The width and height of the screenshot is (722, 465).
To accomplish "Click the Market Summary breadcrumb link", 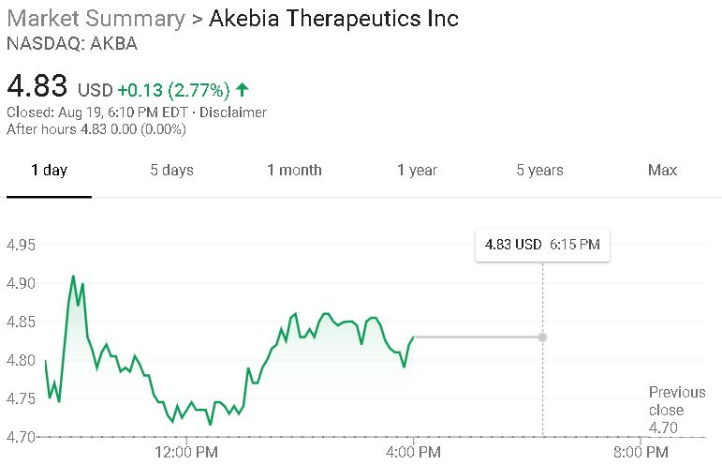I will (96, 19).
